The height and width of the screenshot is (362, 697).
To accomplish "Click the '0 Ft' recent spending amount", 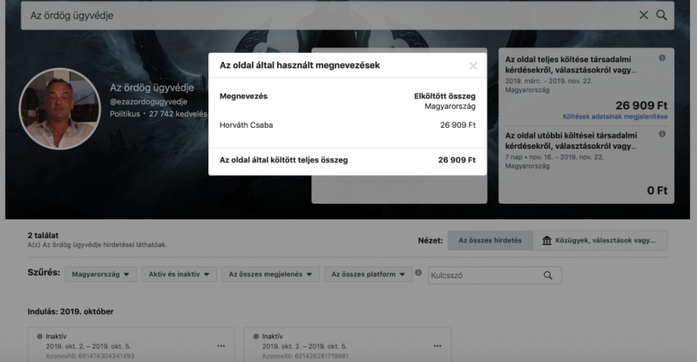I will (x=657, y=191).
